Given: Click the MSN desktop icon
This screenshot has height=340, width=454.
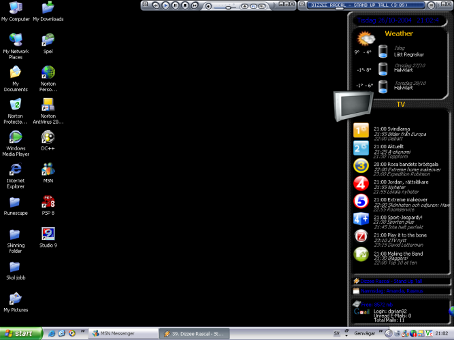Looking at the screenshot, I should pyautogui.click(x=48, y=169).
